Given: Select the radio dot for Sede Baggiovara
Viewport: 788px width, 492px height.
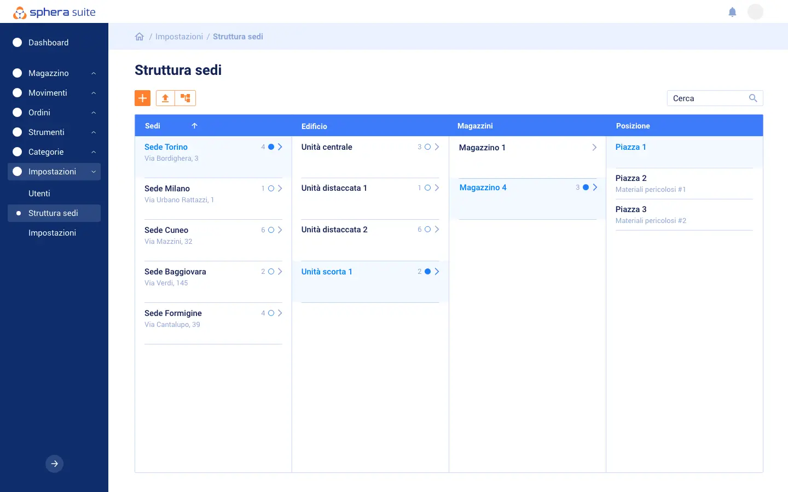Looking at the screenshot, I should click(271, 272).
